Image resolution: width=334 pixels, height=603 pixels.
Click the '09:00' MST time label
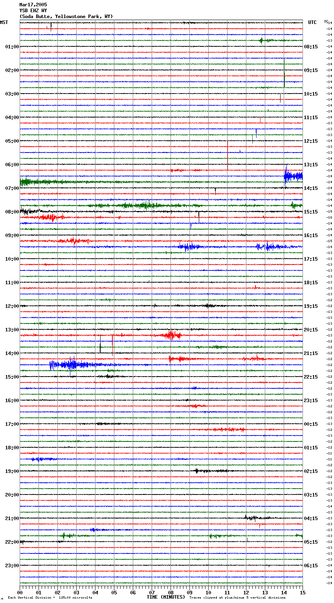click(x=12, y=235)
